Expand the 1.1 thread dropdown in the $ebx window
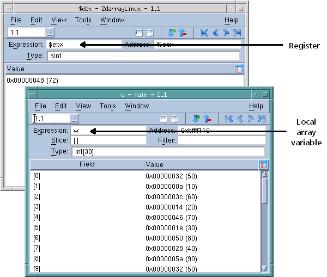The image size is (327, 277). (50, 32)
